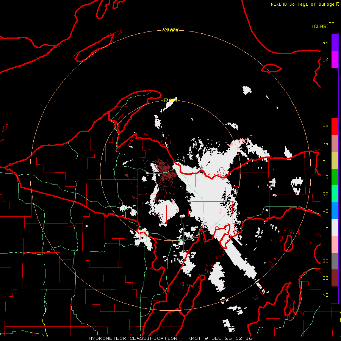Click the UK magenta legend color swatch
Viewport: 341px width, 341px height.
335,59
